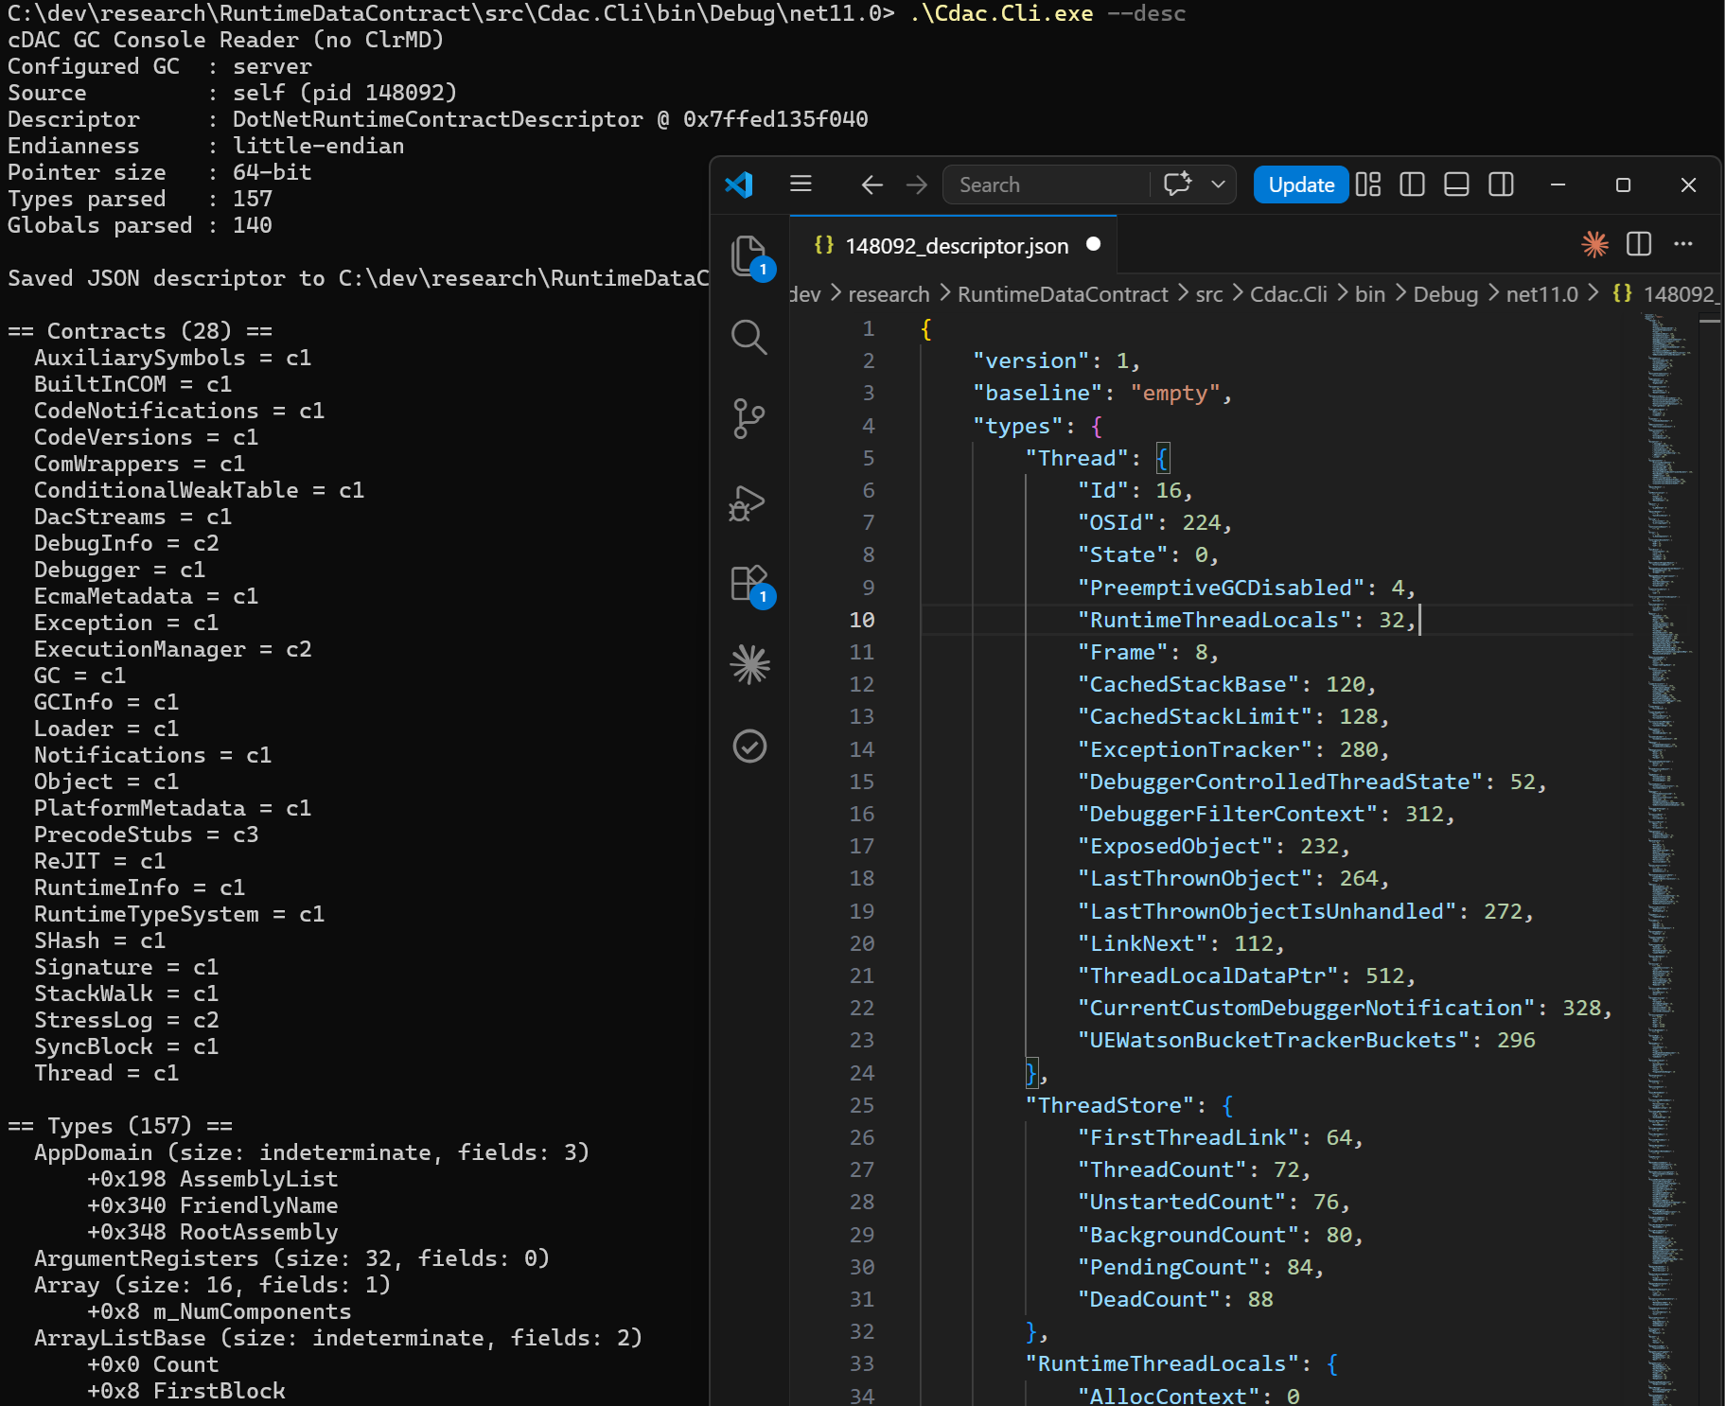Viewport: 1725px width, 1406px height.
Task: Open the Extensions view
Action: click(x=749, y=585)
